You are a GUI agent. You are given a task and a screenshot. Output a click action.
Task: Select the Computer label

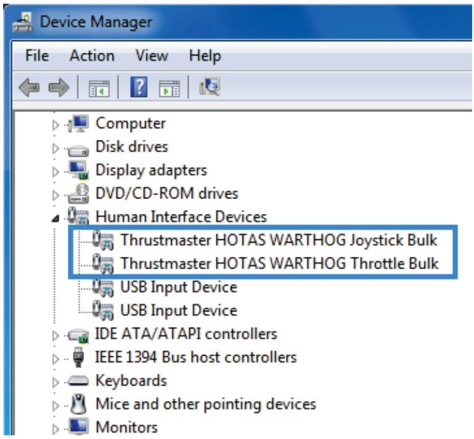point(131,124)
